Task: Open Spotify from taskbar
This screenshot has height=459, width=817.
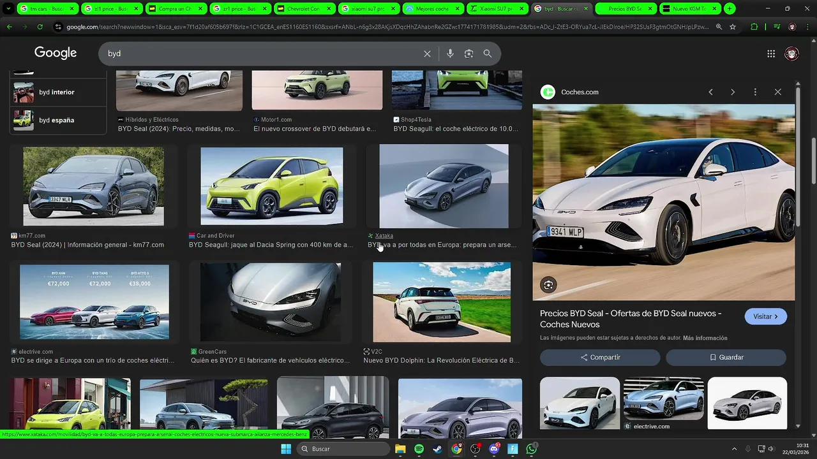Action: click(x=419, y=449)
